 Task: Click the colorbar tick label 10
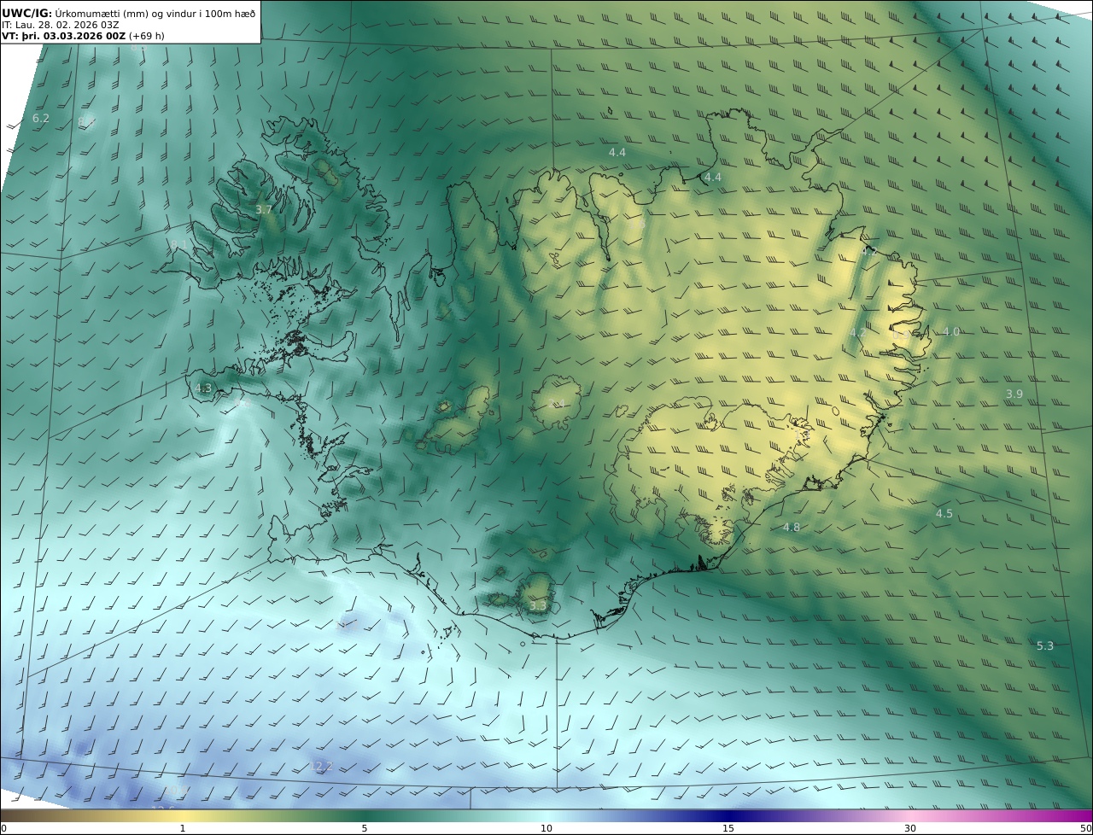[546, 828]
